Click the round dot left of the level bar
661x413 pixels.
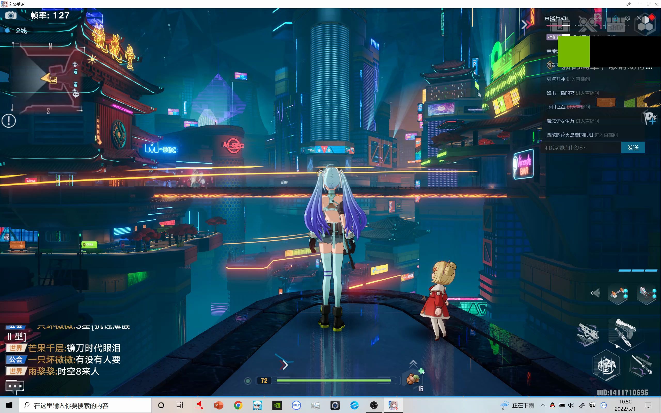pyautogui.click(x=248, y=381)
